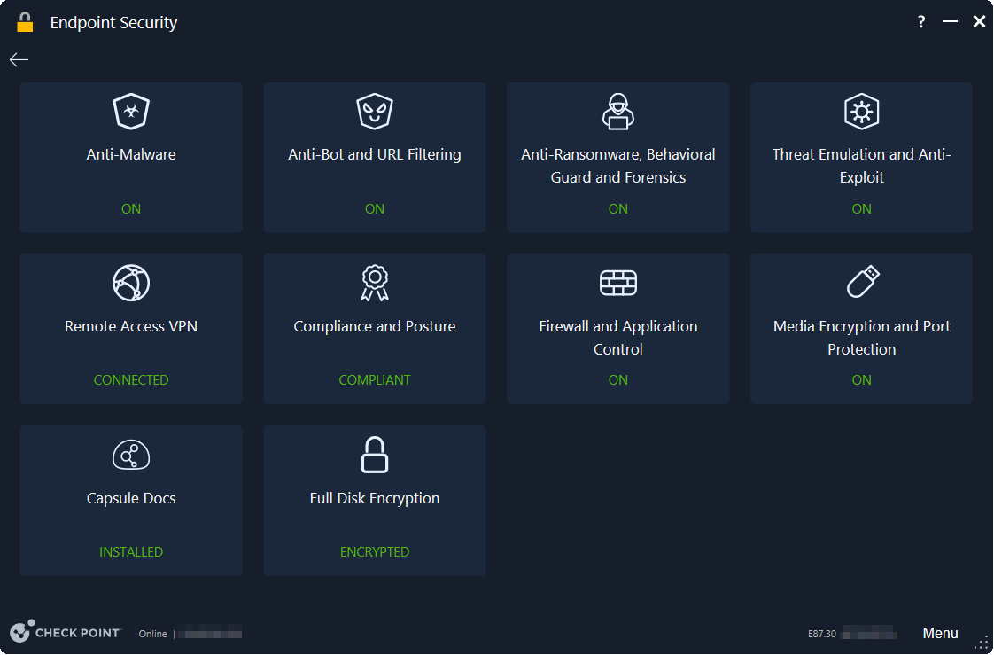The width and height of the screenshot is (994, 655).
Task: Click the Full Disk Encryption padlock icon
Action: pos(375,455)
